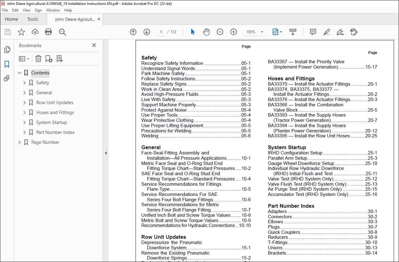Add the document to starred files
This screenshot has width=399, height=262.
point(21,32)
